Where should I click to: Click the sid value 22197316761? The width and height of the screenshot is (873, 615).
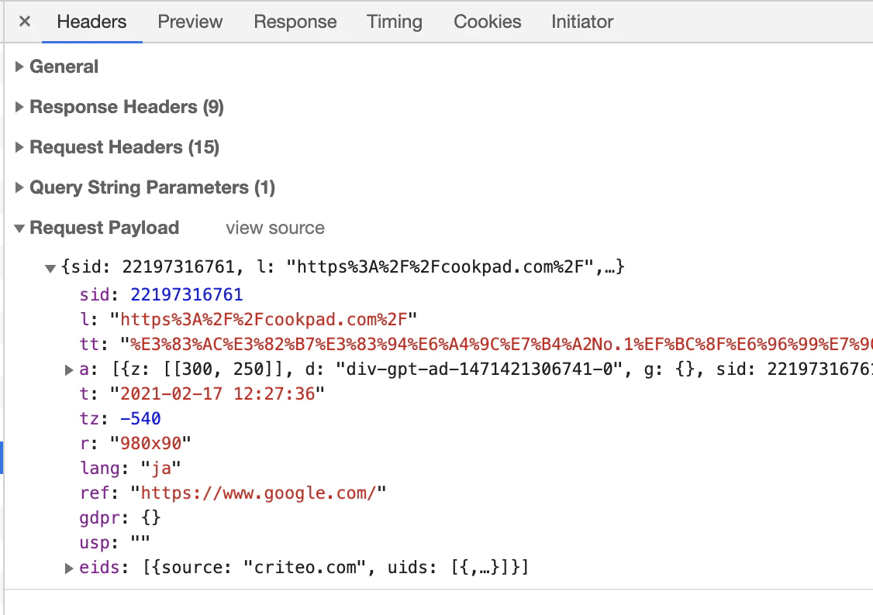pos(187,294)
